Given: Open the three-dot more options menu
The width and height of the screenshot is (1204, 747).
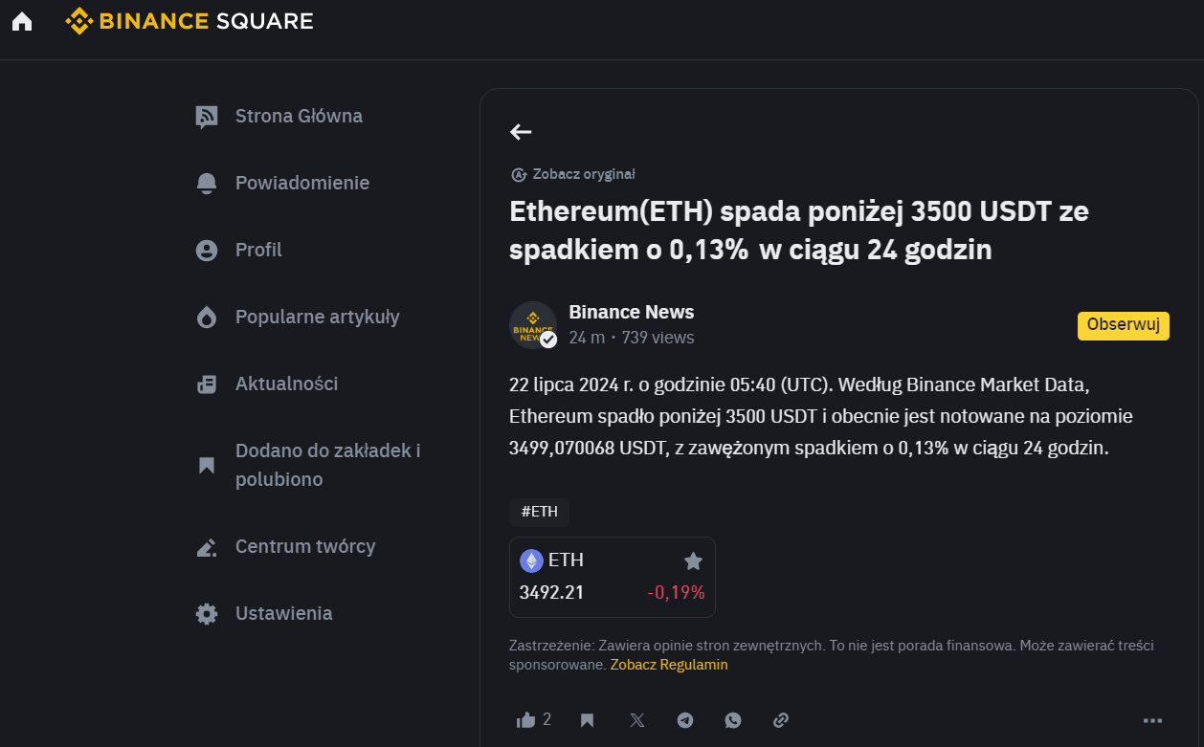Looking at the screenshot, I should click(x=1152, y=720).
